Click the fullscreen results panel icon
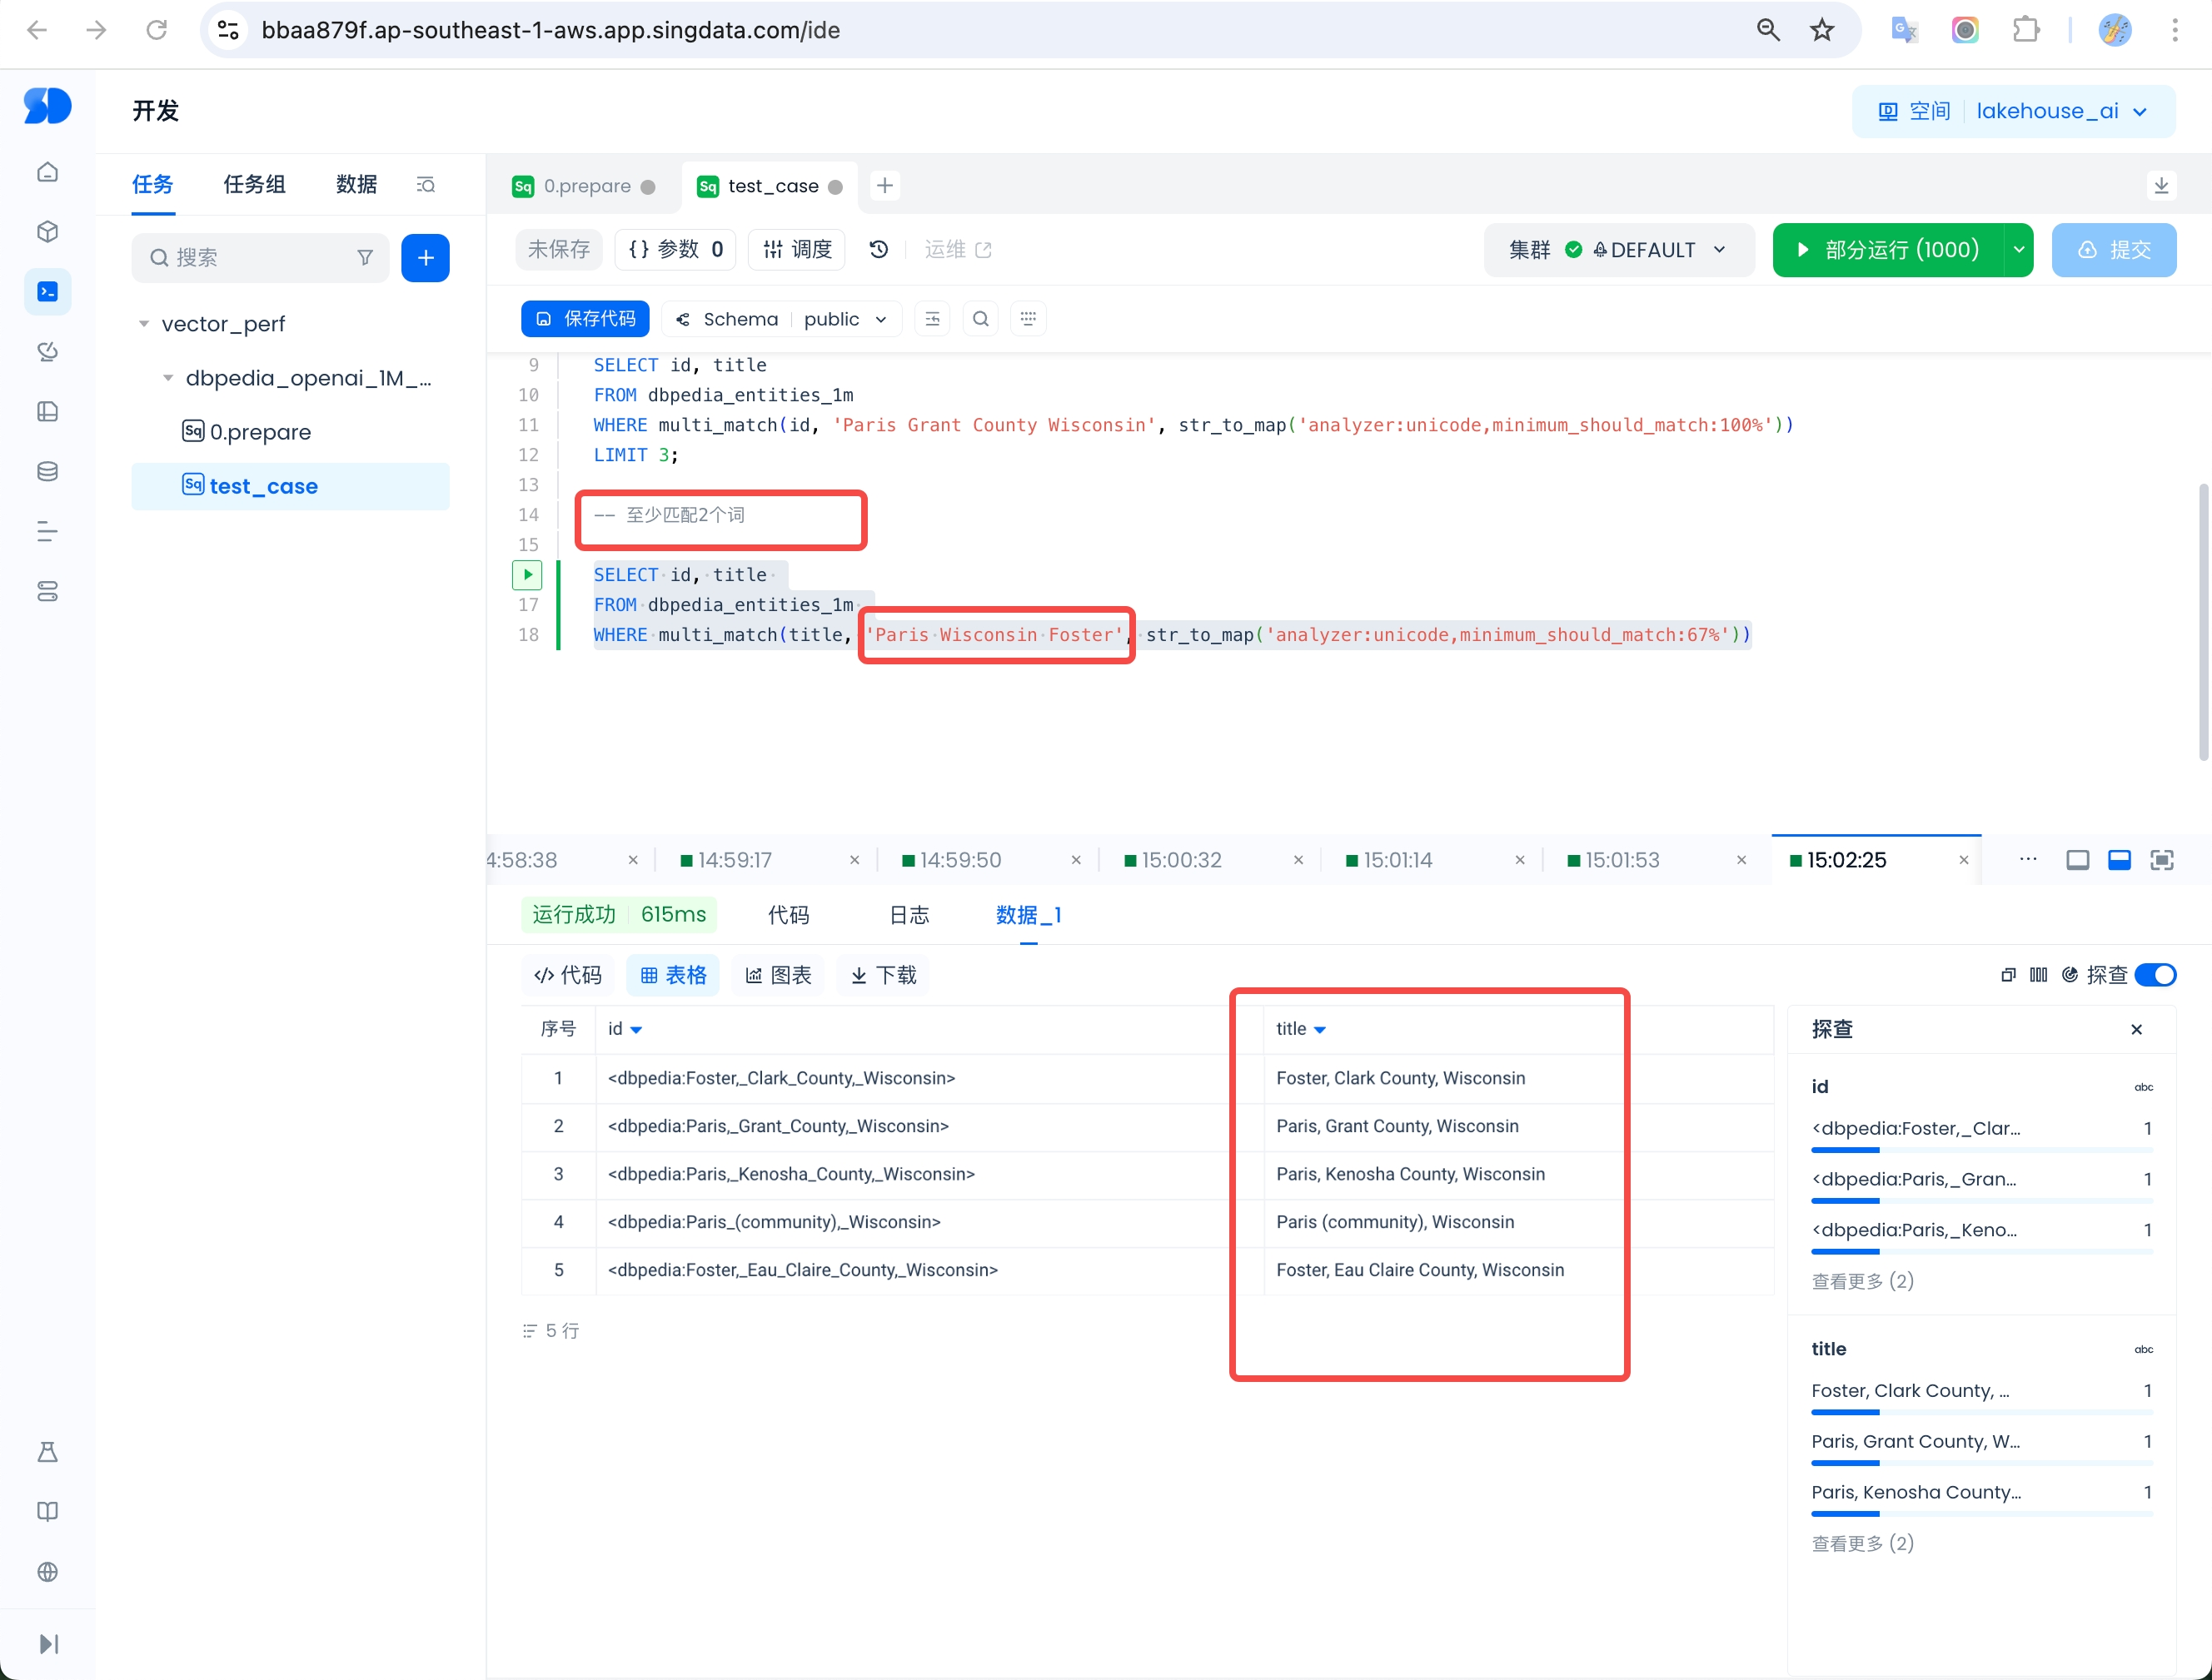 [2162, 860]
